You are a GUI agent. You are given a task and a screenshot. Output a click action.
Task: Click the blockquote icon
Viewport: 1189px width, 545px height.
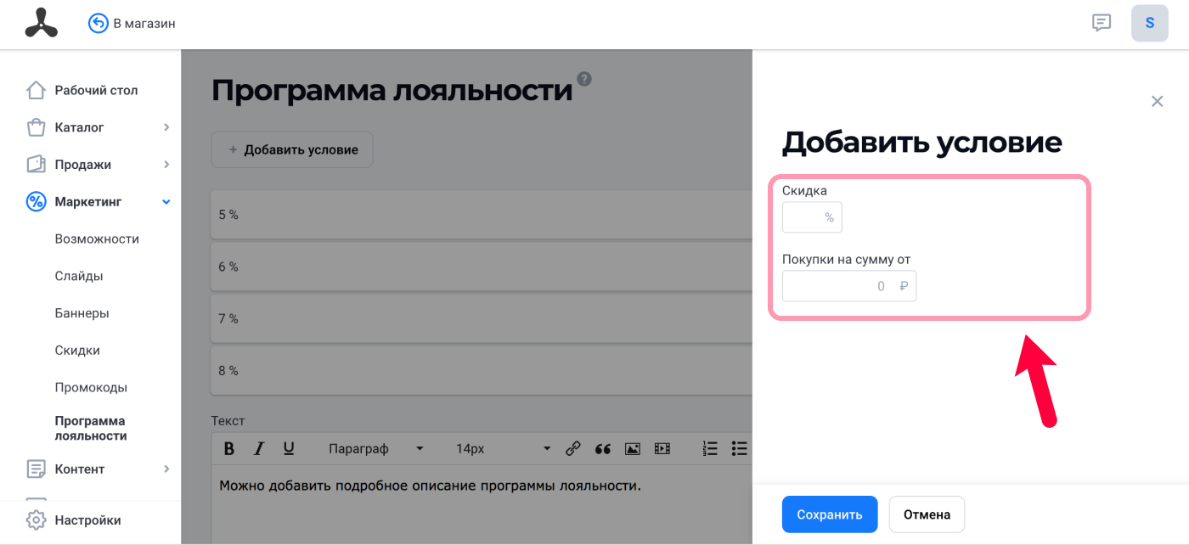click(603, 448)
